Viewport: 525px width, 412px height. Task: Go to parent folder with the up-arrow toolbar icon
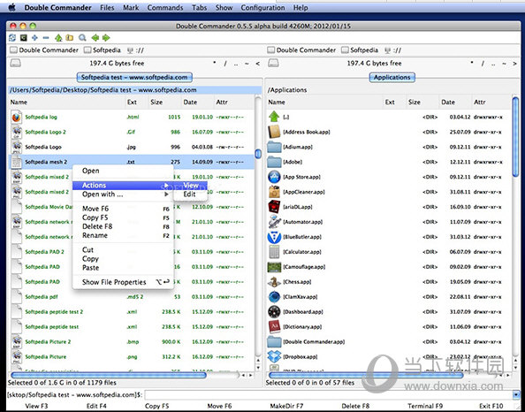pos(58,38)
